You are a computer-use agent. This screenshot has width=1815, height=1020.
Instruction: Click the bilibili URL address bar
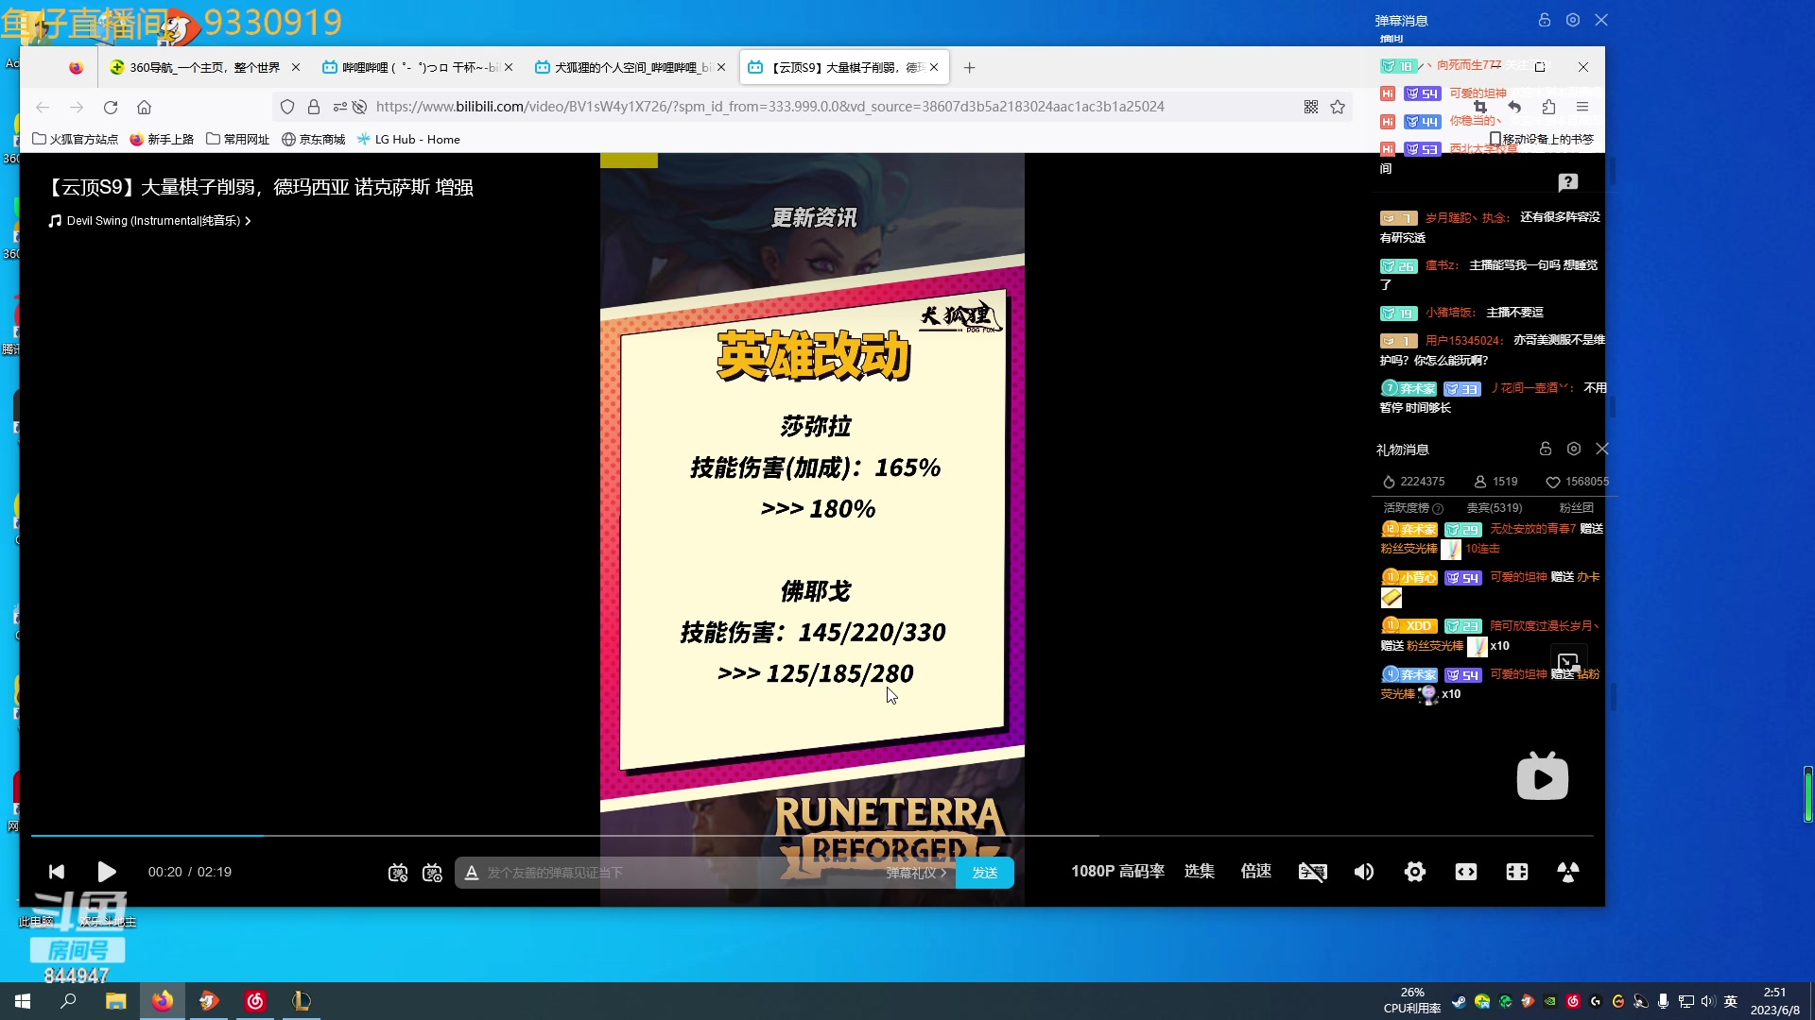[x=770, y=107]
